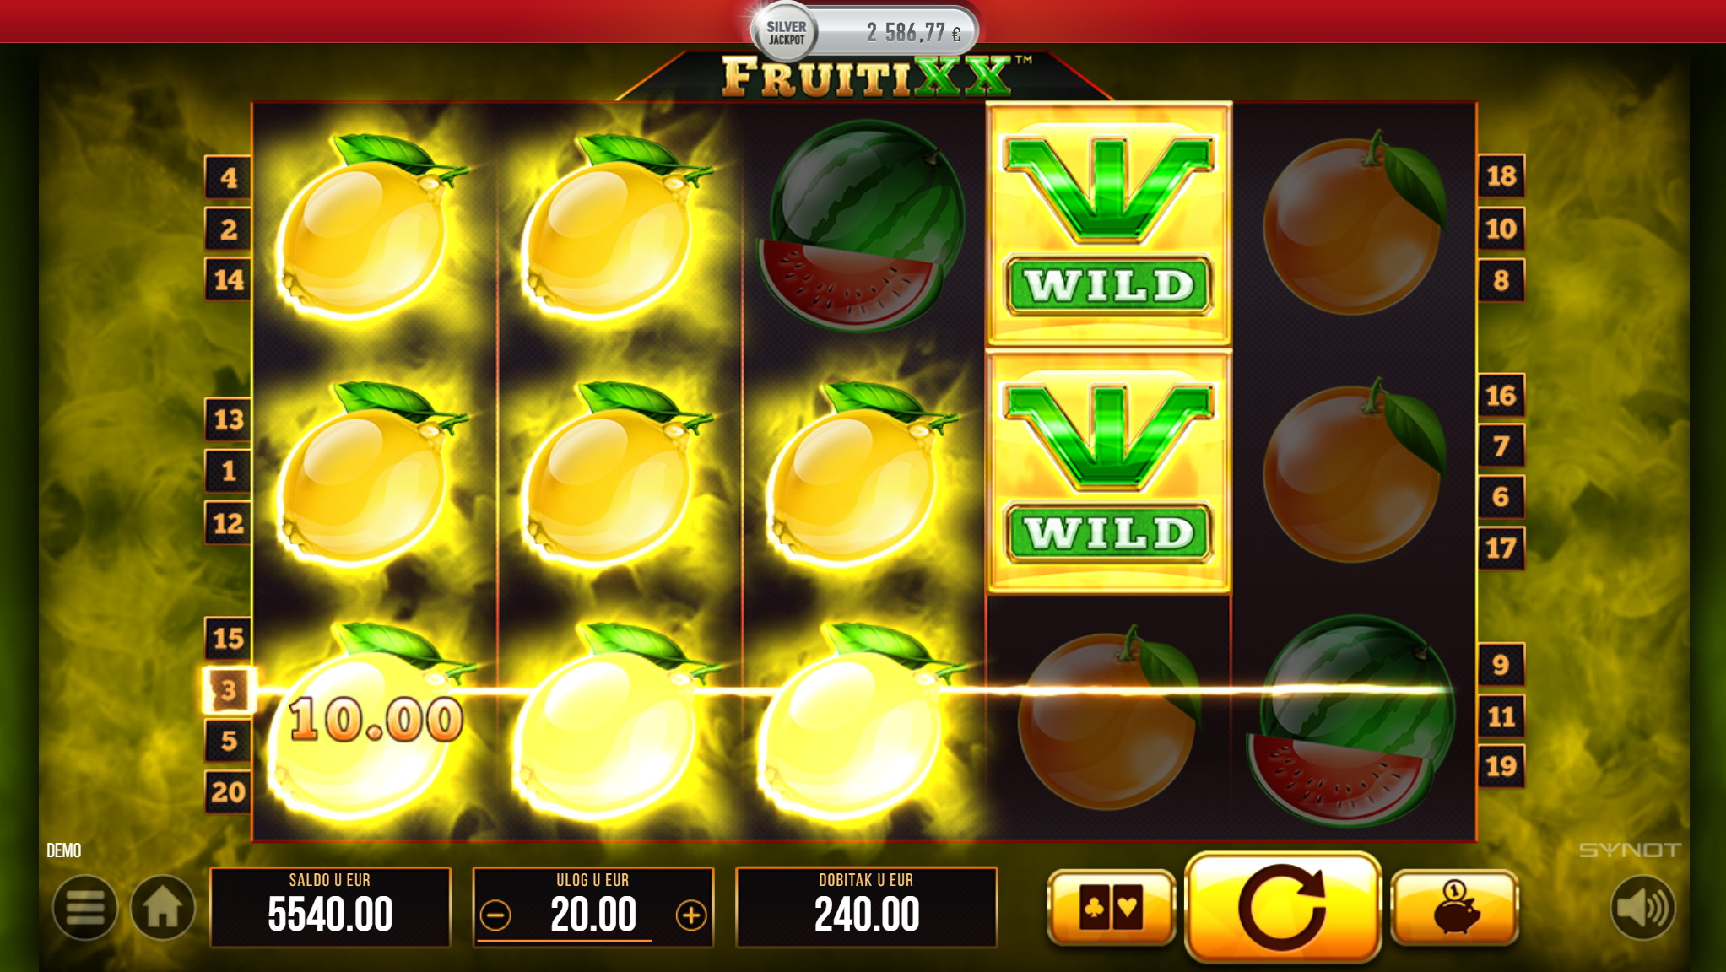Open the hamburger menu
This screenshot has height=972, width=1726.
tap(84, 908)
